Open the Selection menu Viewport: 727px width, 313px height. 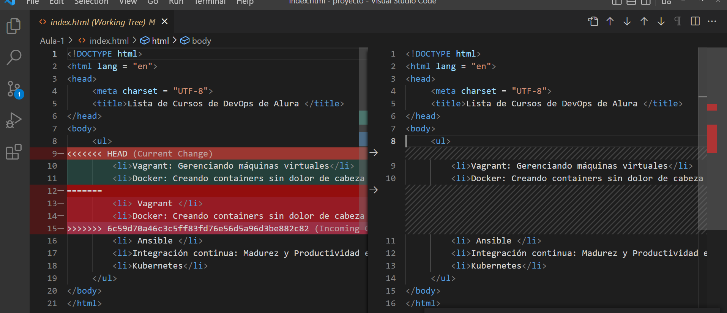[x=91, y=2]
